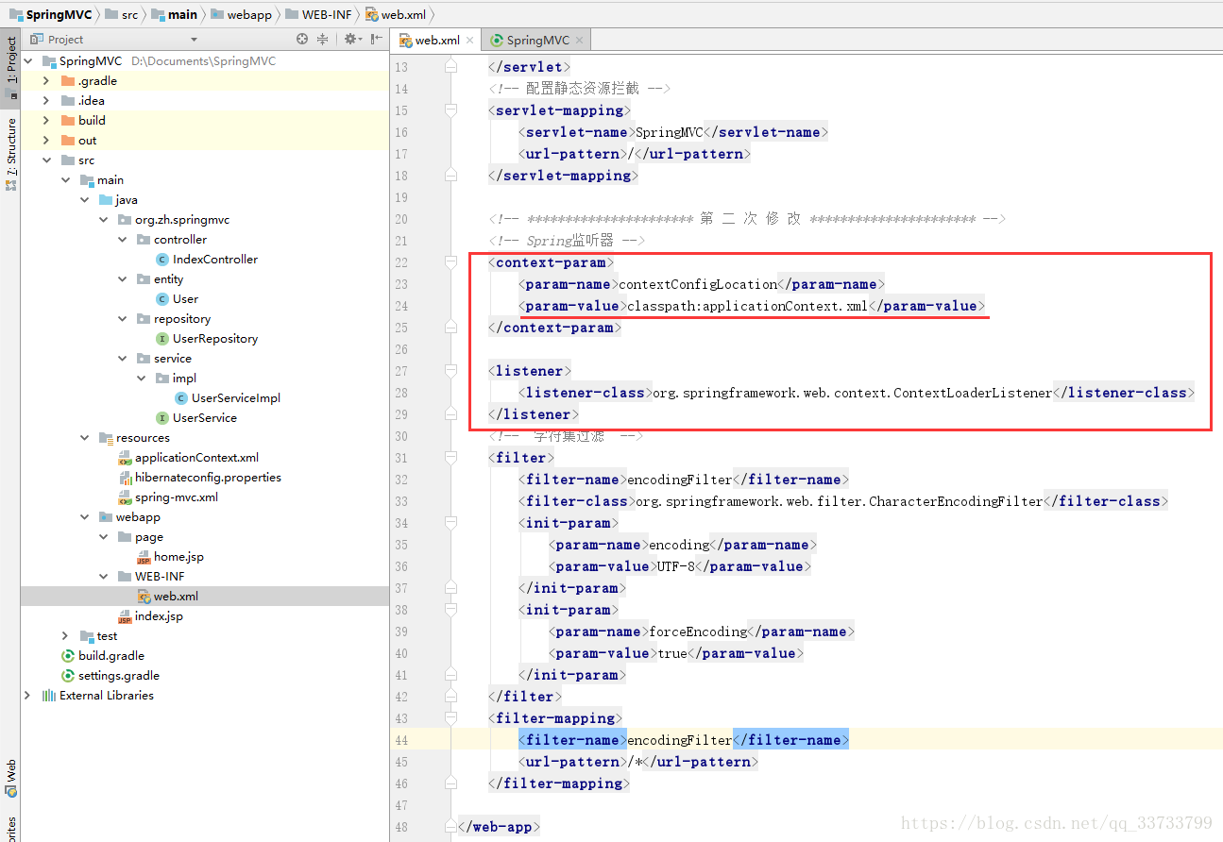Screen dimensions: 1223x842
Task: Open the Project view mode dropdown
Action: [194, 39]
